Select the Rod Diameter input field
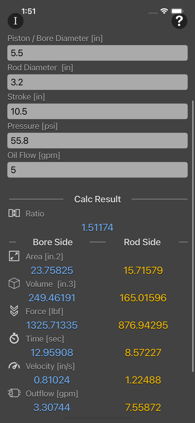Screen dimensions: 195x423 [x=97, y=82]
